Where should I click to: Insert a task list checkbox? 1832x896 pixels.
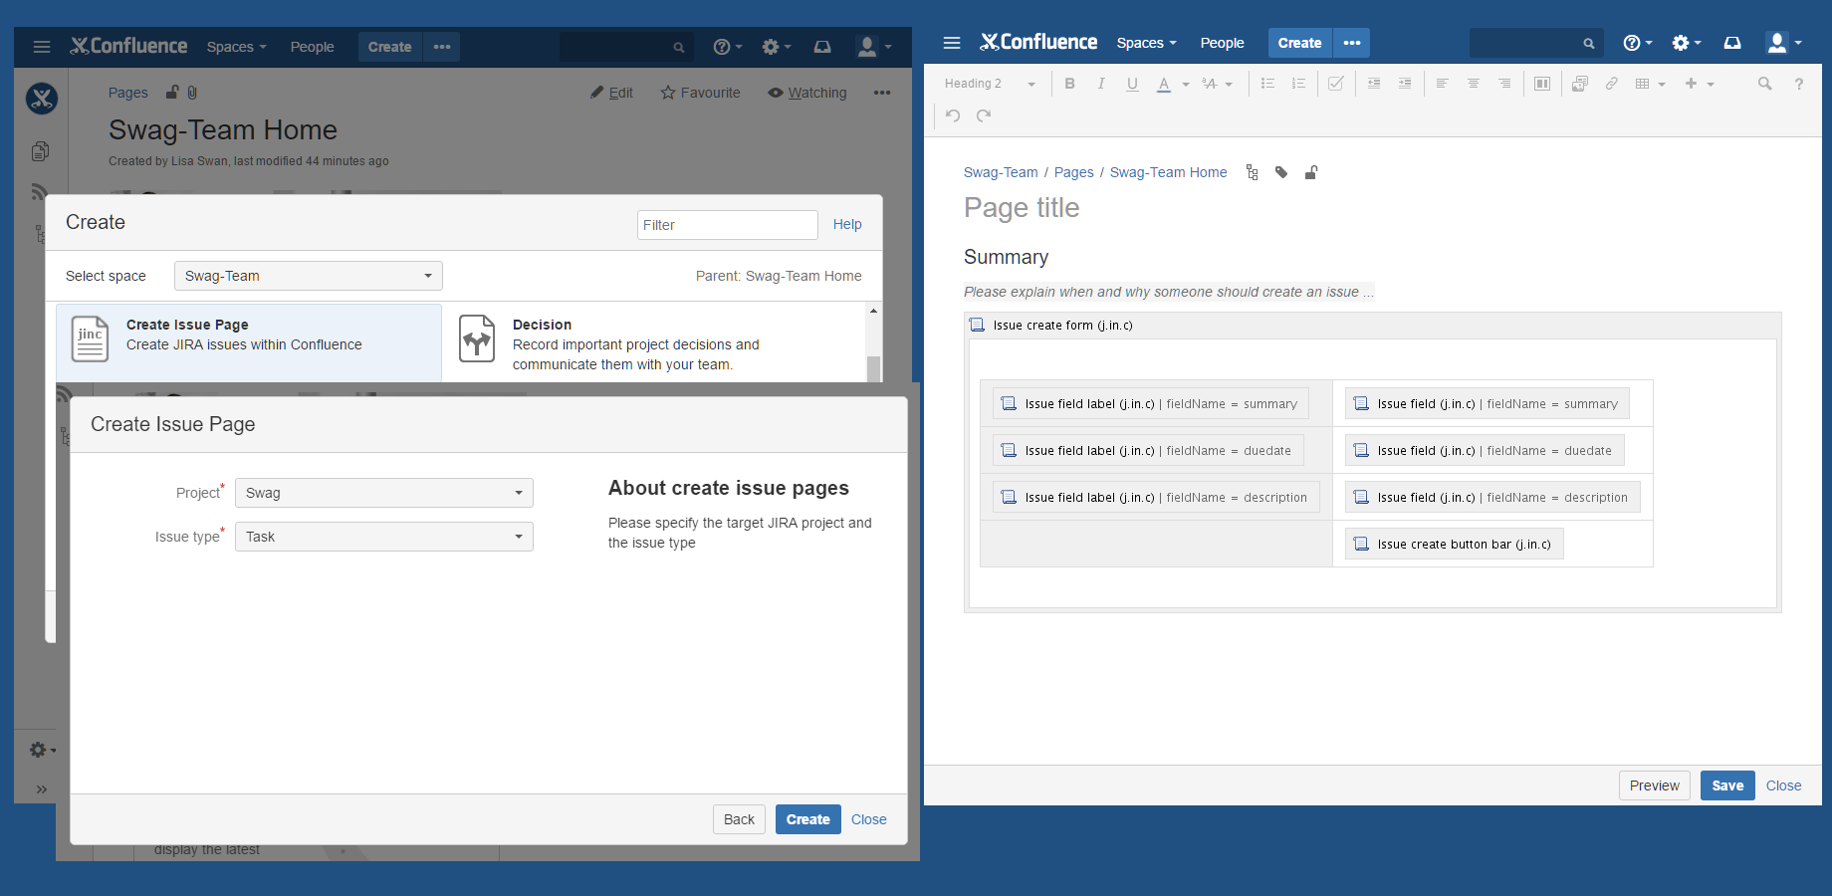pyautogui.click(x=1336, y=84)
